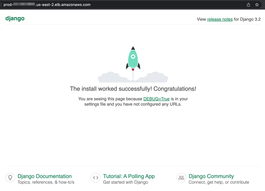
Task: Select the code brackets icon for the Tutorial
Action: (x=96, y=178)
